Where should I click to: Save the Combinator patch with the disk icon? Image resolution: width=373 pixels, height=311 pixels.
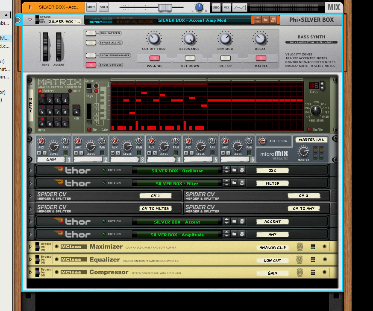[273, 20]
